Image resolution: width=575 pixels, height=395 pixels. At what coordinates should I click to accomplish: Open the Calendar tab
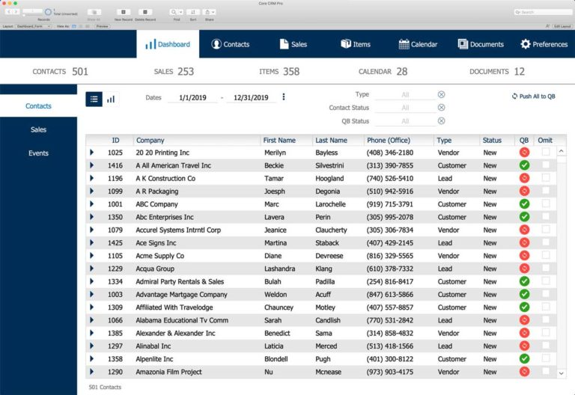click(x=418, y=44)
